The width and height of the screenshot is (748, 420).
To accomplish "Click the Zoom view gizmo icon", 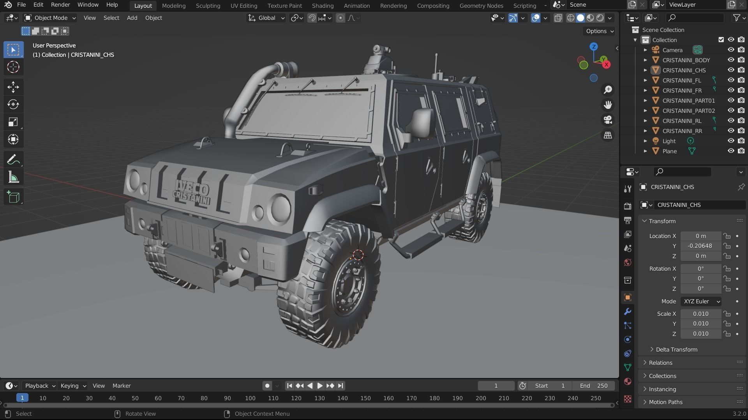I will (608, 90).
